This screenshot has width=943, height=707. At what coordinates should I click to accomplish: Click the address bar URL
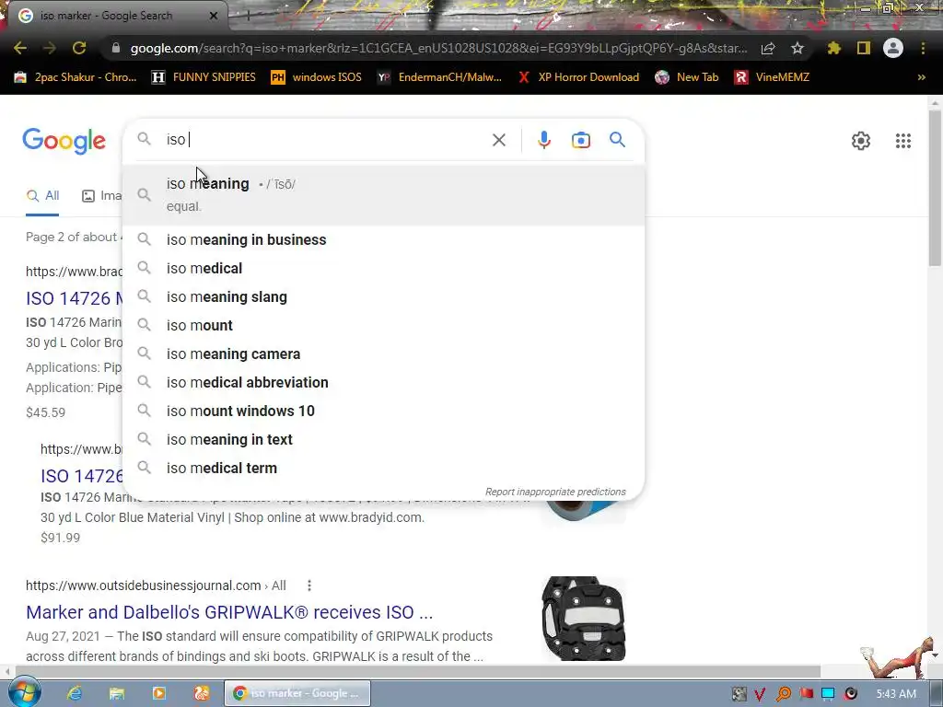click(438, 48)
